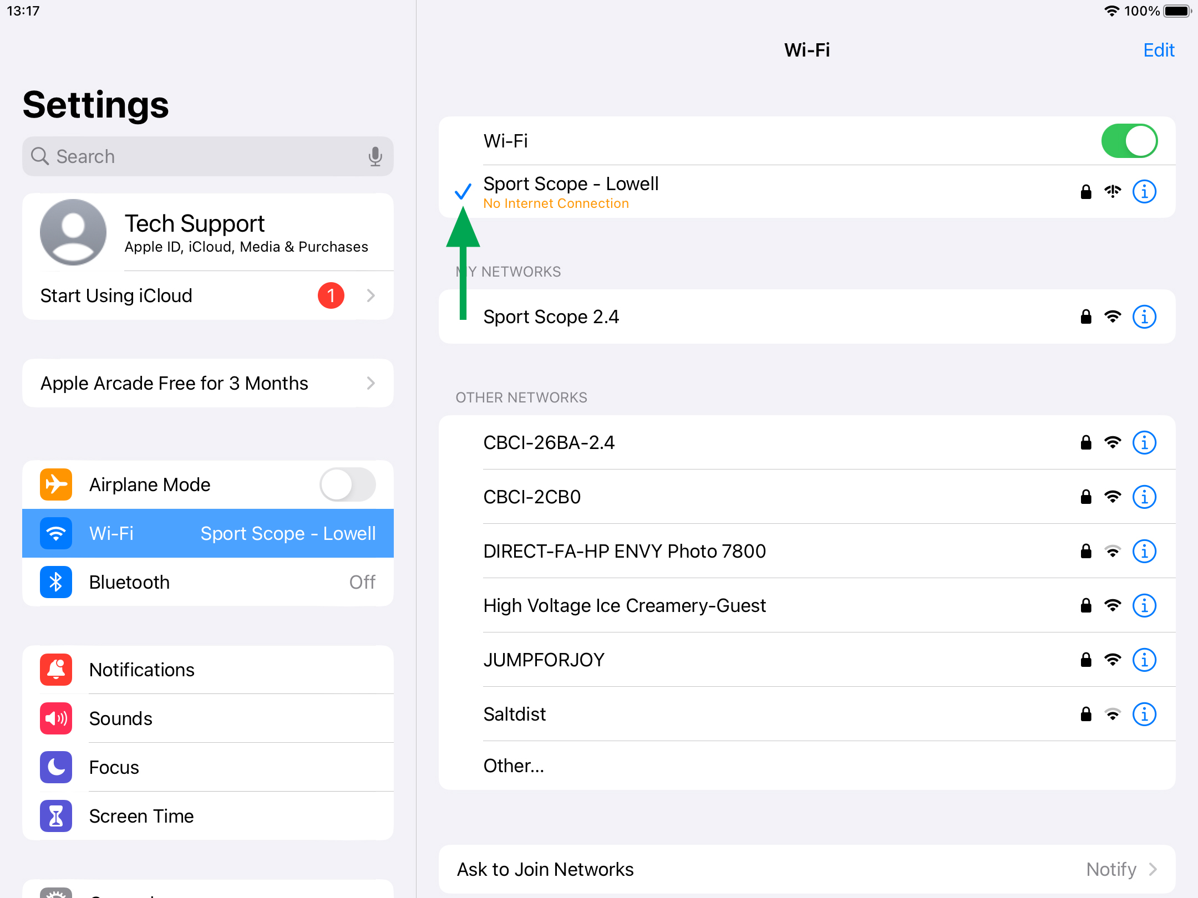Open info for CBCI-2CB0 network
1198x898 pixels.
1144,497
